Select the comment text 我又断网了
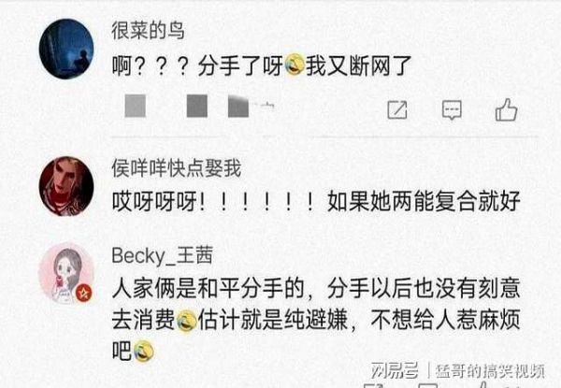 (358, 65)
